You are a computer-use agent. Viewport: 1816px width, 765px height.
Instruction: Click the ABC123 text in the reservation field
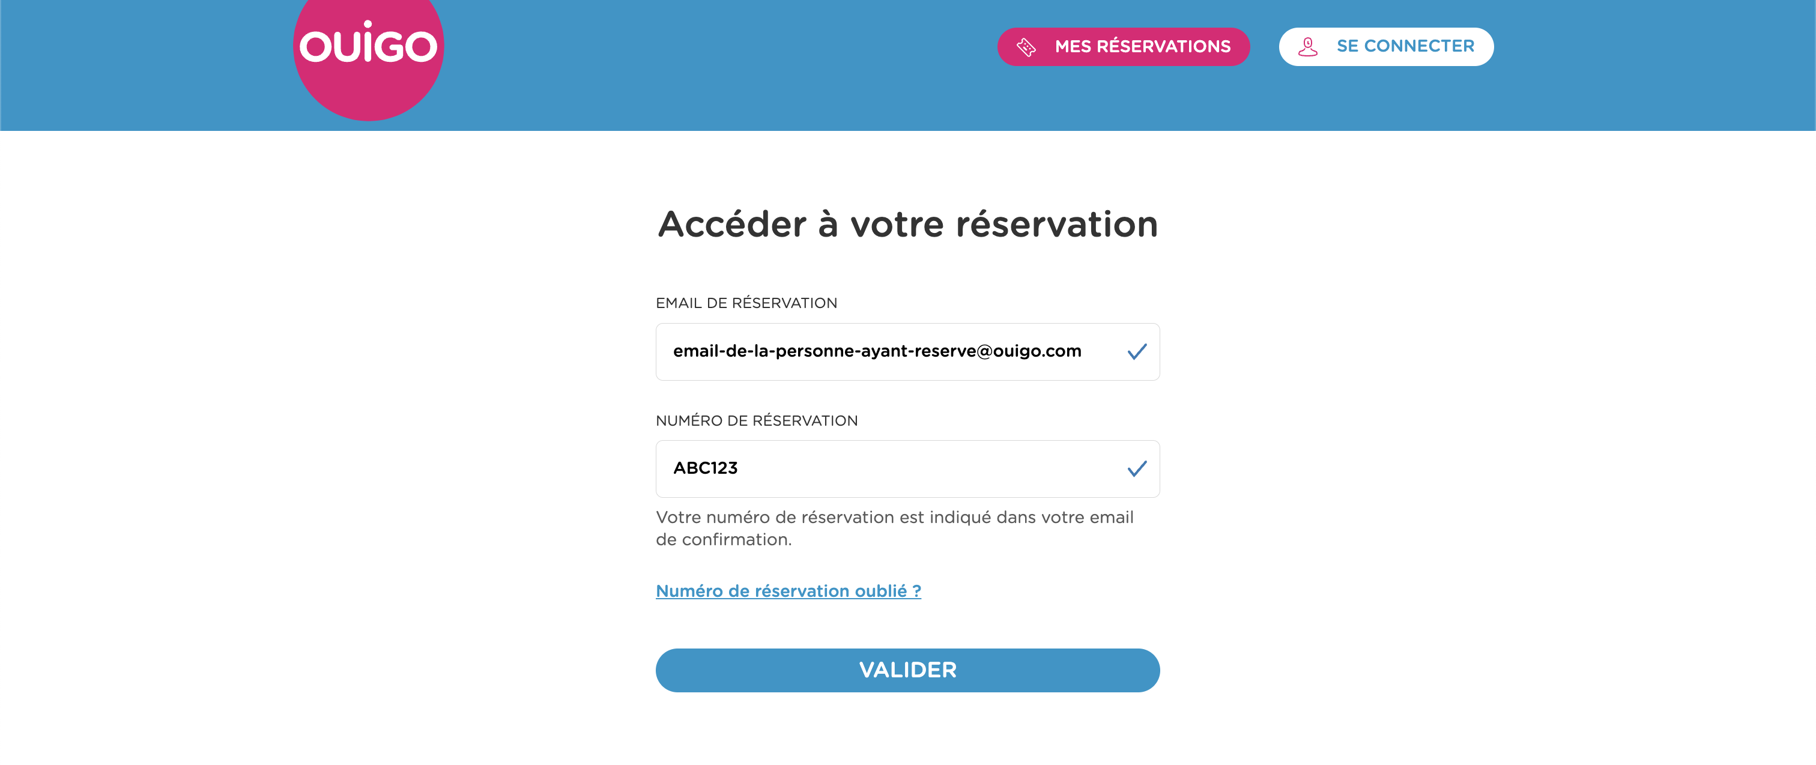705,468
